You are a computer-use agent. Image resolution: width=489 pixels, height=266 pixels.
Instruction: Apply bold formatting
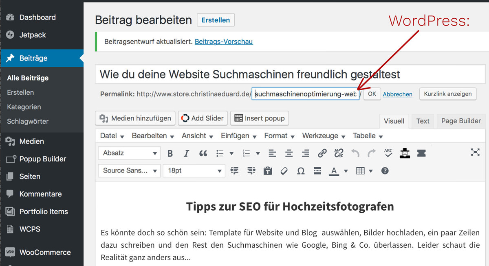pos(170,153)
